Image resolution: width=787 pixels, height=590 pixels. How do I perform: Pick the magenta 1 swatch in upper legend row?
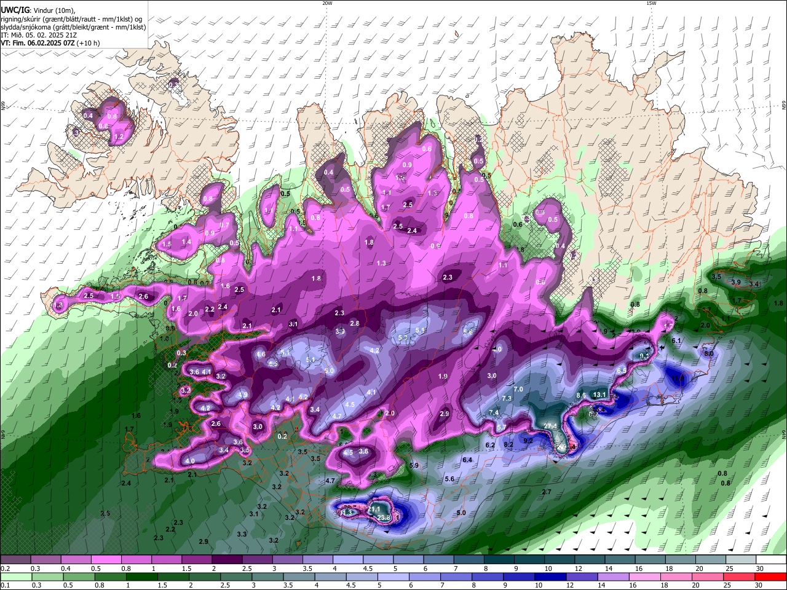(167, 559)
